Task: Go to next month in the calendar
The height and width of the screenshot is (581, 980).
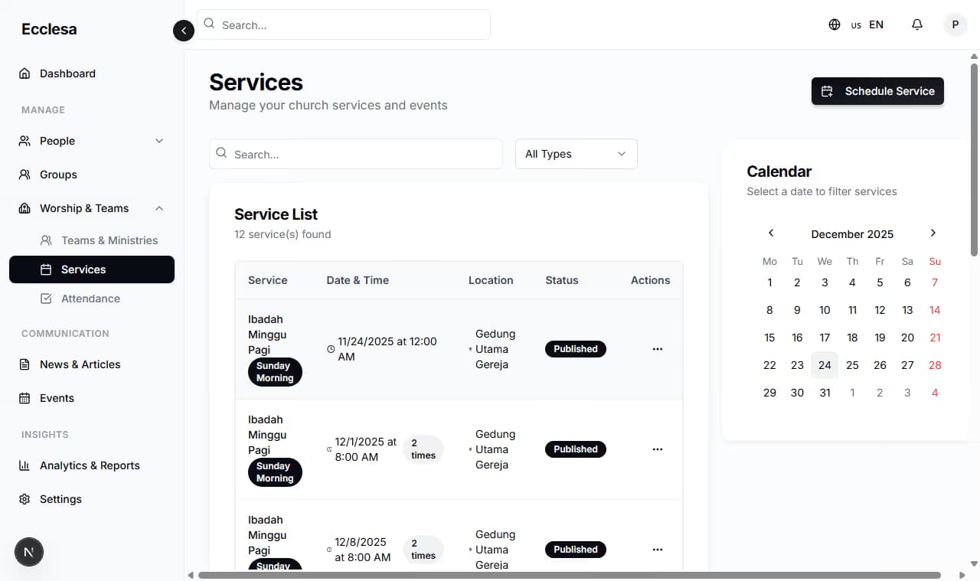Action: pyautogui.click(x=933, y=233)
